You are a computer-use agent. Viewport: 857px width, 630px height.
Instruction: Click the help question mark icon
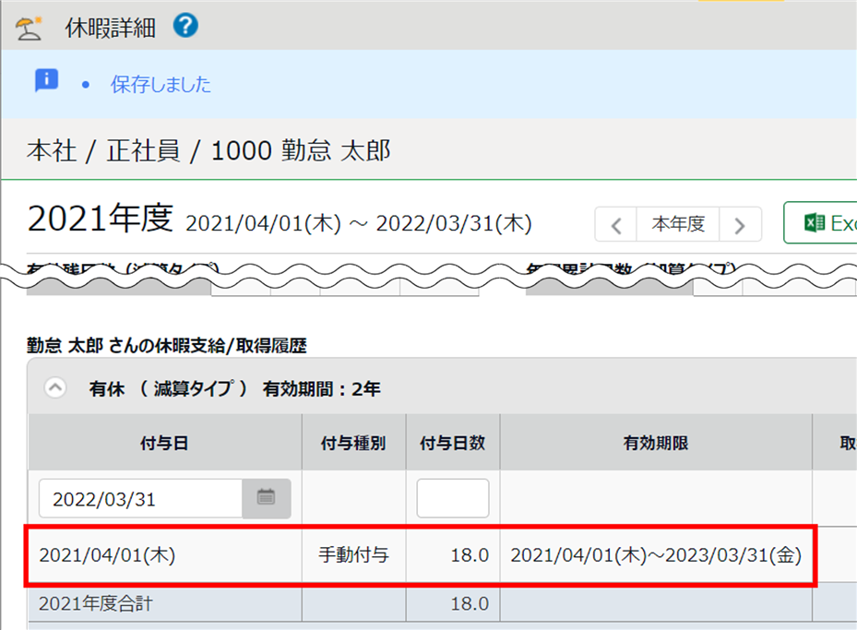click(x=185, y=27)
